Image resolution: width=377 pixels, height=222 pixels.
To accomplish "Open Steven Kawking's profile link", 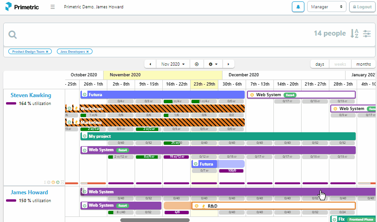I will (31, 95).
